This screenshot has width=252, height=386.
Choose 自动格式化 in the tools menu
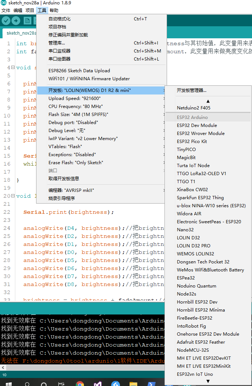[101, 19]
